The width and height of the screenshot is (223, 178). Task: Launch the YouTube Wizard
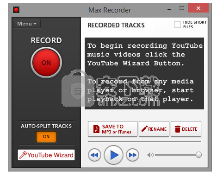tap(46, 155)
